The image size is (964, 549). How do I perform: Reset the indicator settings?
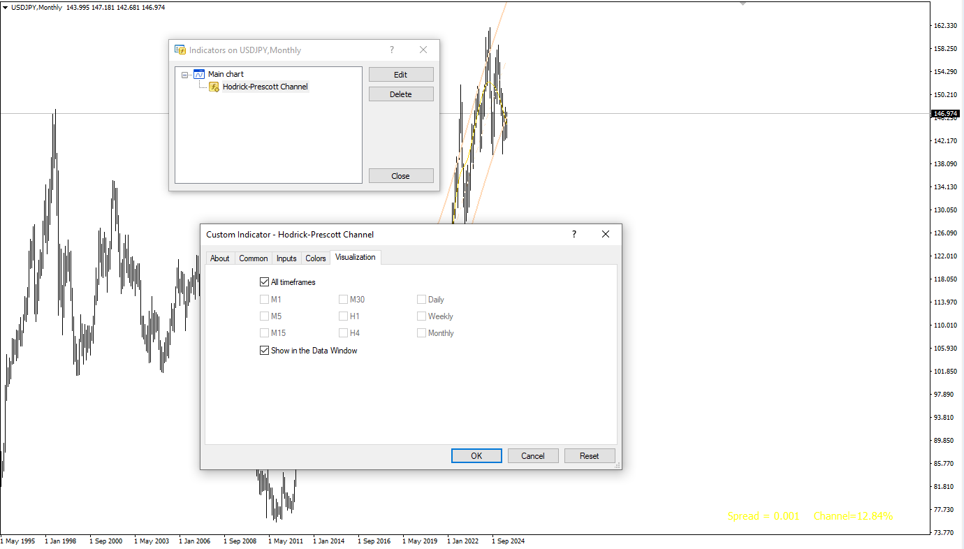click(589, 456)
